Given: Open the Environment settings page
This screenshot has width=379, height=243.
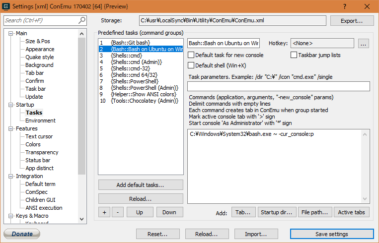Looking at the screenshot, I should (40, 121).
